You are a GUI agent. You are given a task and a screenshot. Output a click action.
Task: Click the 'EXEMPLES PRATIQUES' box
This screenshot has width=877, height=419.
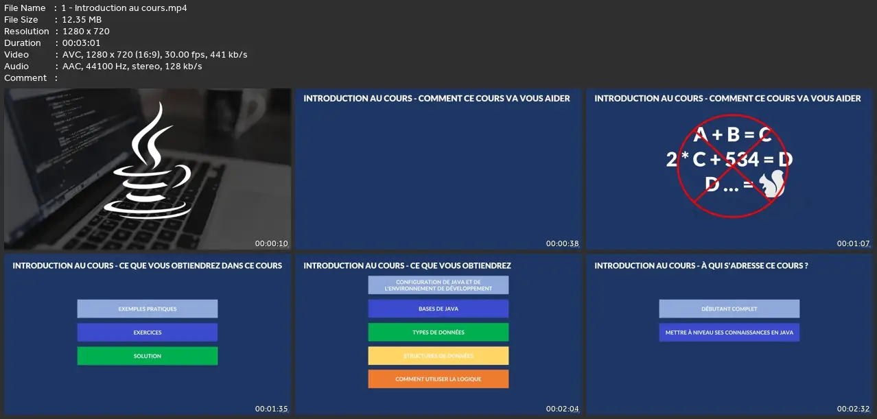(x=148, y=309)
